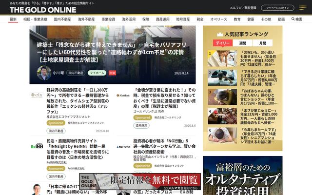Click Sponsored badge for ゴールドリンク
This screenshot has width=312, height=195.
[x=142, y=117]
